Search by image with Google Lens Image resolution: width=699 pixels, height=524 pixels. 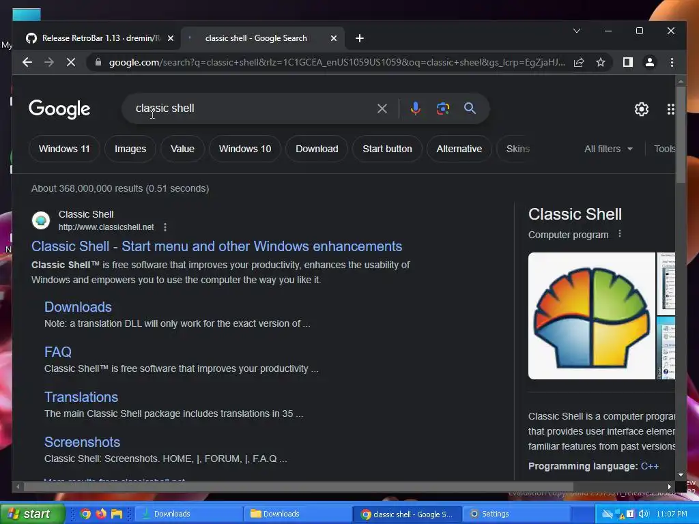[x=442, y=108]
